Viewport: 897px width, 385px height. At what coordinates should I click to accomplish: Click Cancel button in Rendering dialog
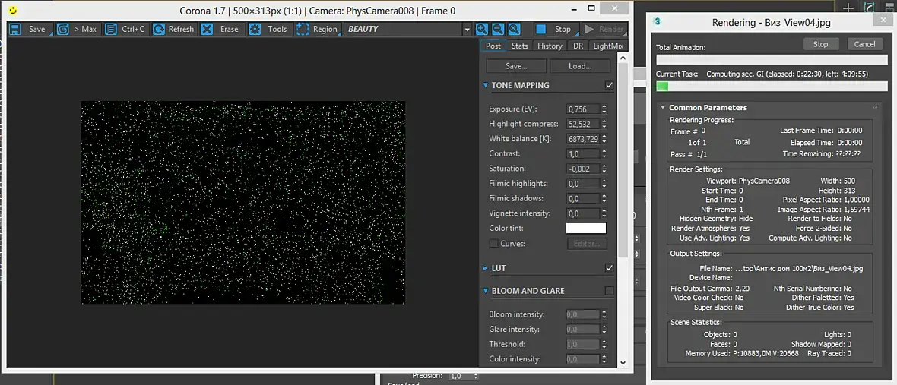(864, 44)
